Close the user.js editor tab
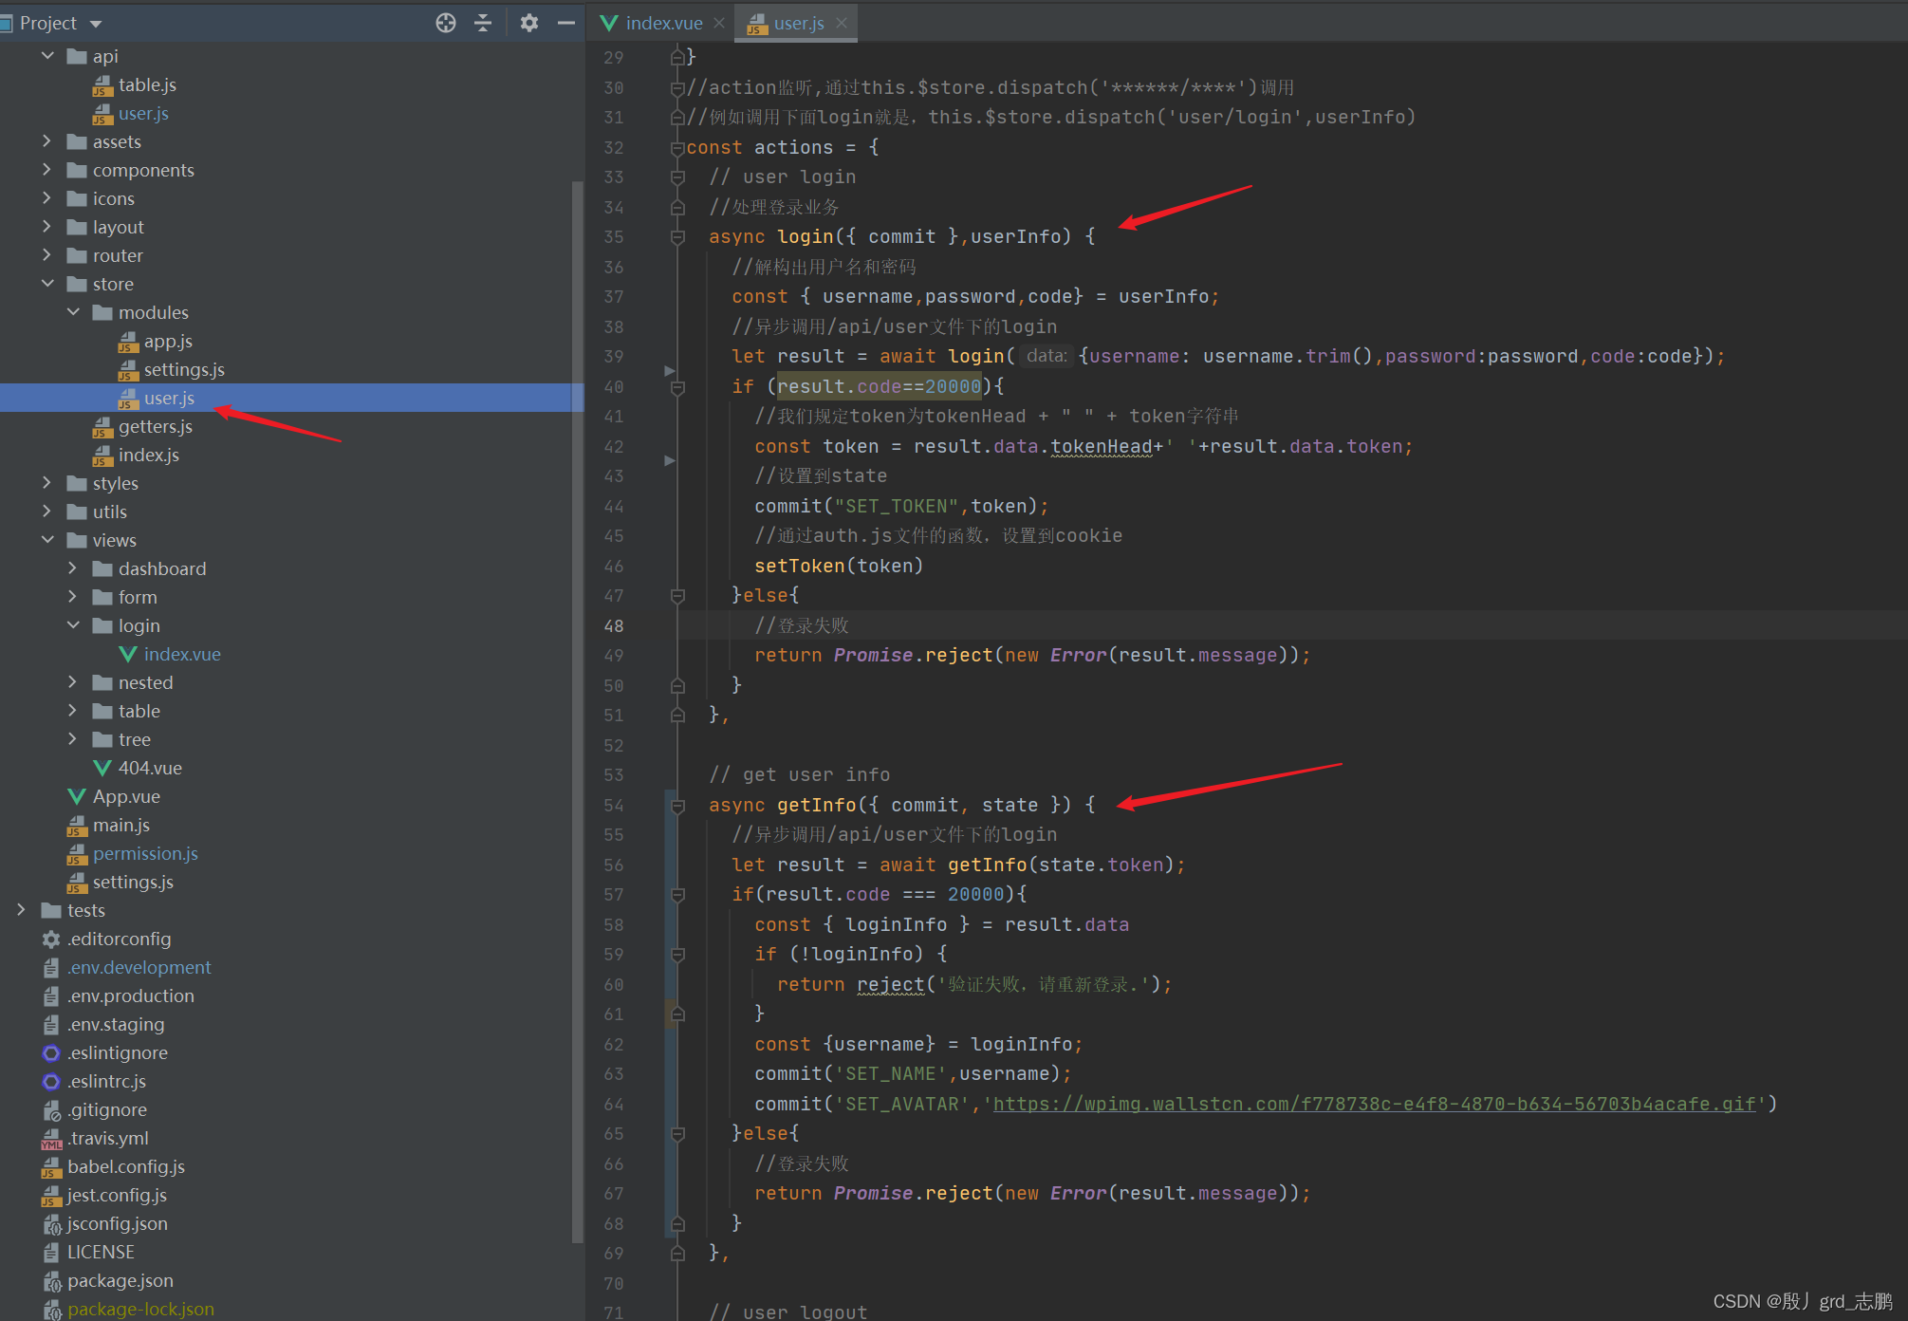 [x=842, y=23]
